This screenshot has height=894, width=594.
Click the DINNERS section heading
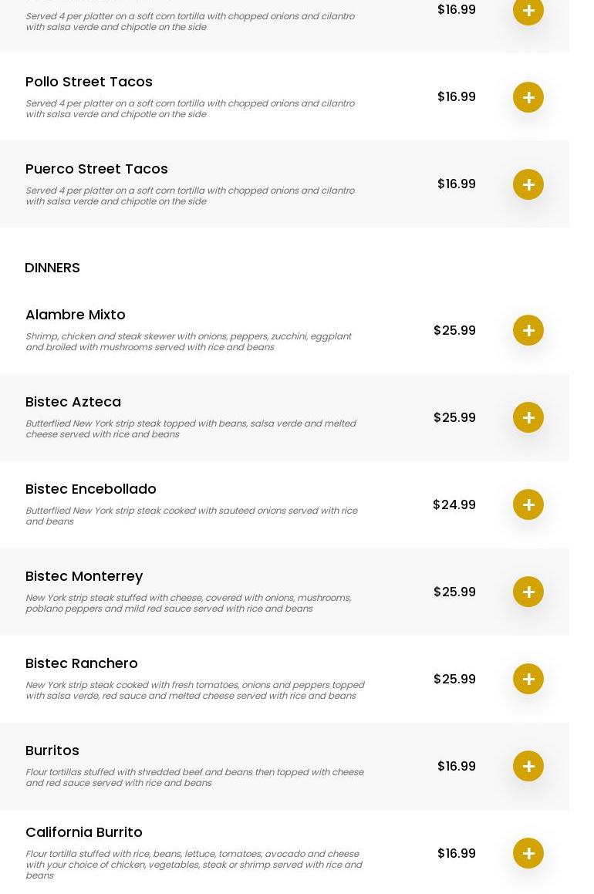[x=52, y=268]
